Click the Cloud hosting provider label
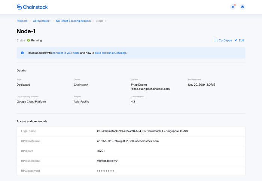This screenshot has height=181, width=262. click(28, 96)
